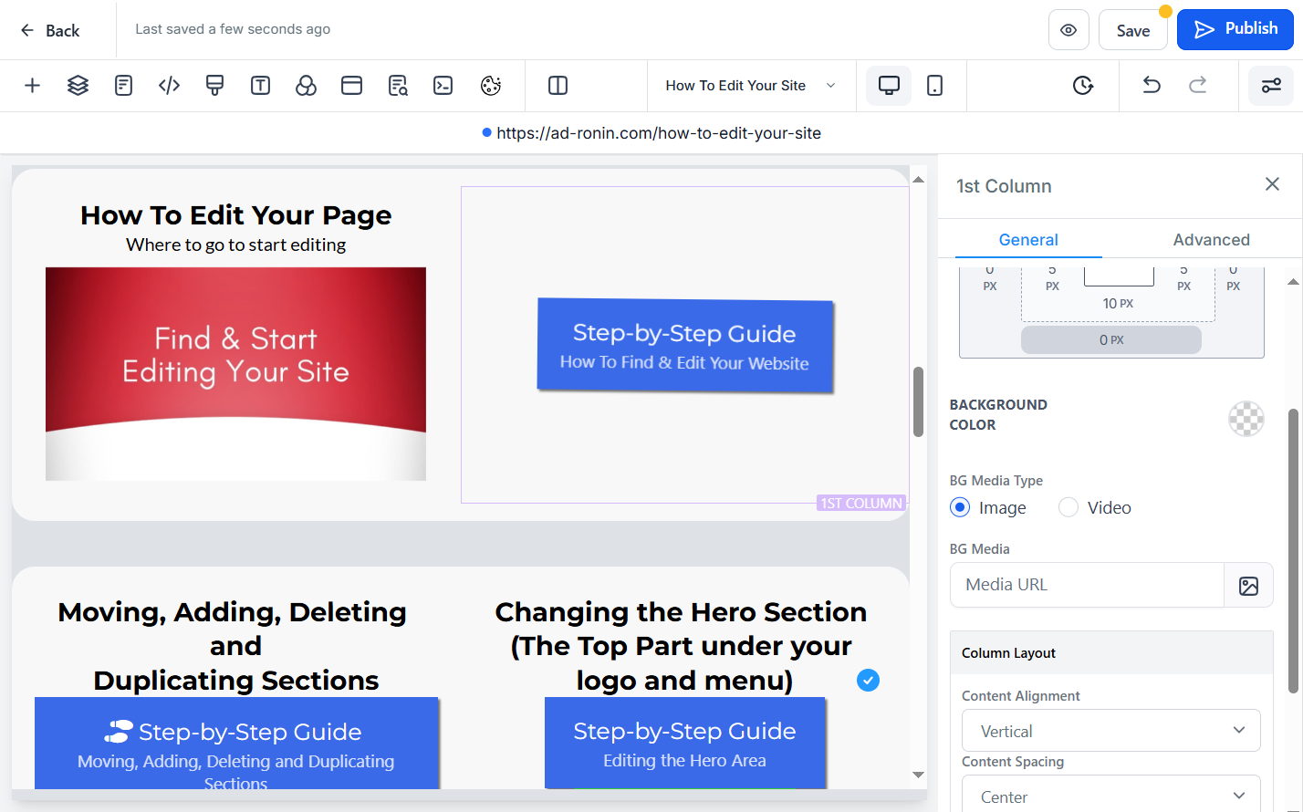The width and height of the screenshot is (1303, 812).
Task: Click the Save button
Action: coord(1133,30)
